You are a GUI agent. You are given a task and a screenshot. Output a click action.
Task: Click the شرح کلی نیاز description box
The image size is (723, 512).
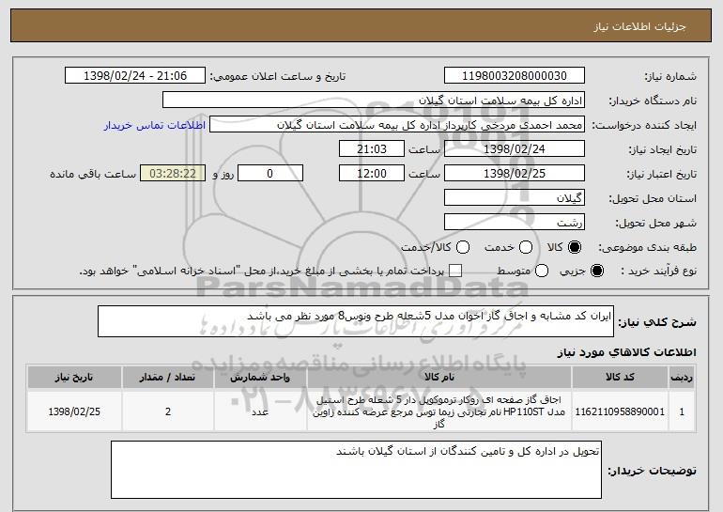356,321
